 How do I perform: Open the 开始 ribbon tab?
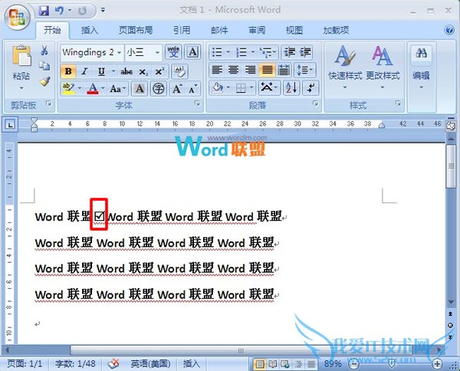tap(52, 30)
